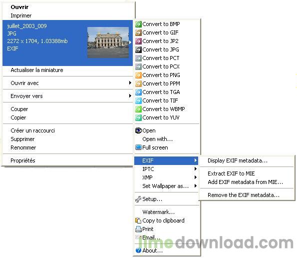Image resolution: width=297 pixels, height=258 pixels.
Task: Expand the Ouvrir avec submenu arrow
Action: click(130, 82)
